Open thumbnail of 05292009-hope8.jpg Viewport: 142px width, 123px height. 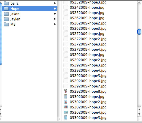[x=66, y=91]
